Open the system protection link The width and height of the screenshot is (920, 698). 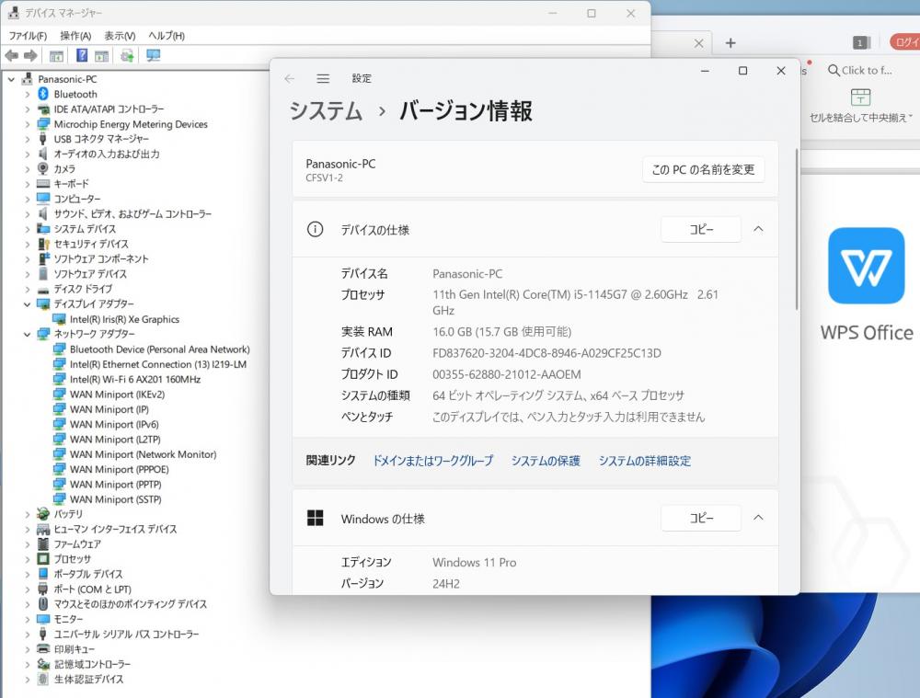tap(545, 461)
